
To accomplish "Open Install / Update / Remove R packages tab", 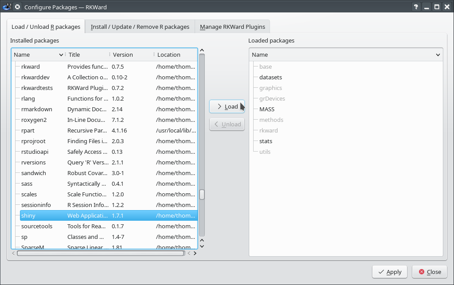I will tap(140, 27).
